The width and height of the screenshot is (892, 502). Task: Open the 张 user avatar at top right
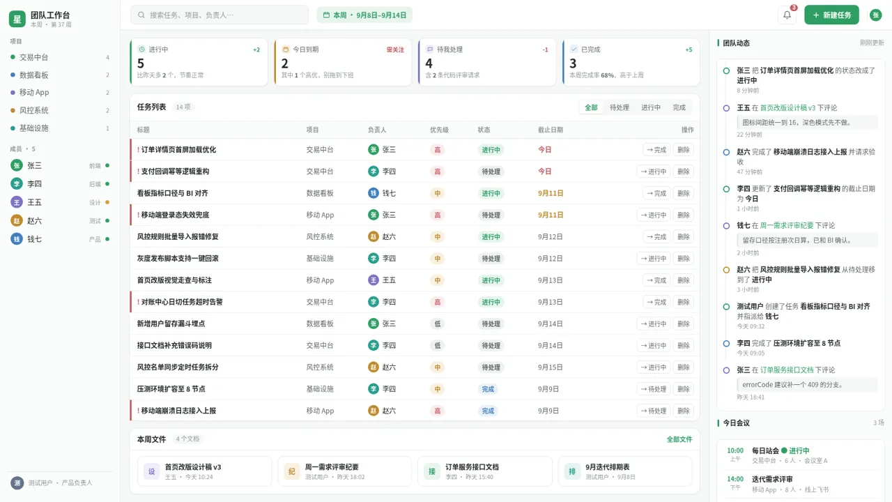(875, 15)
